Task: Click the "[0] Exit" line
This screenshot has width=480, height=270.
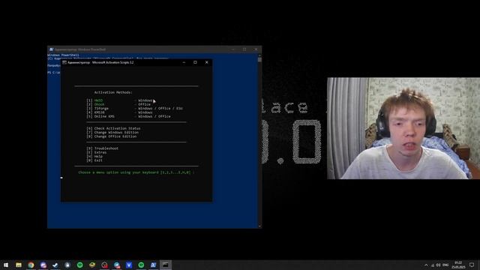Action: click(x=94, y=160)
